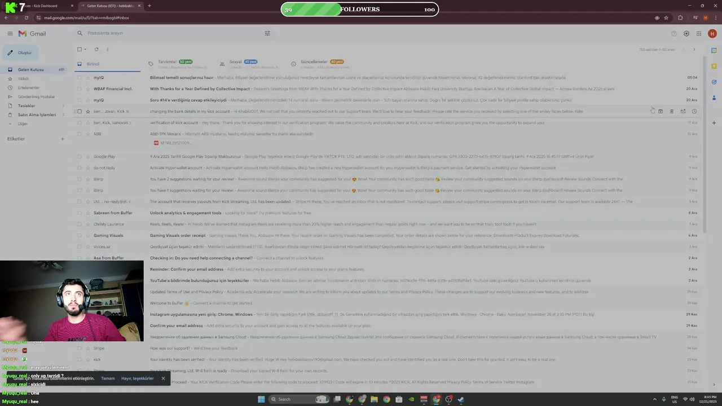
Task: Open Contacts side panel
Action: 714,98
